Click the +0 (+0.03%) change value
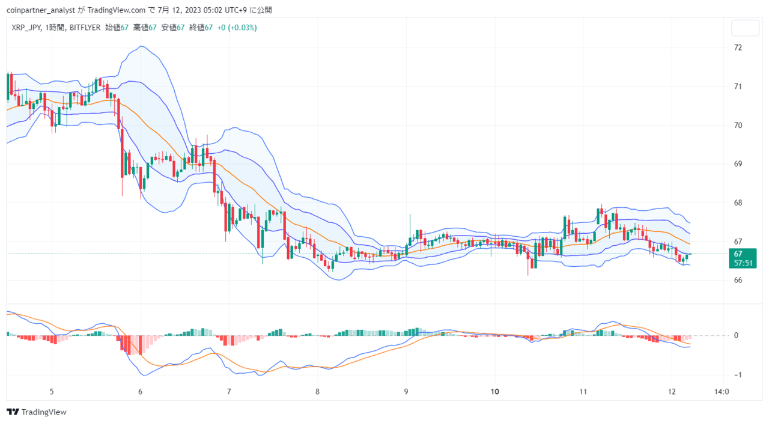The width and height of the screenshot is (769, 423). pyautogui.click(x=237, y=28)
